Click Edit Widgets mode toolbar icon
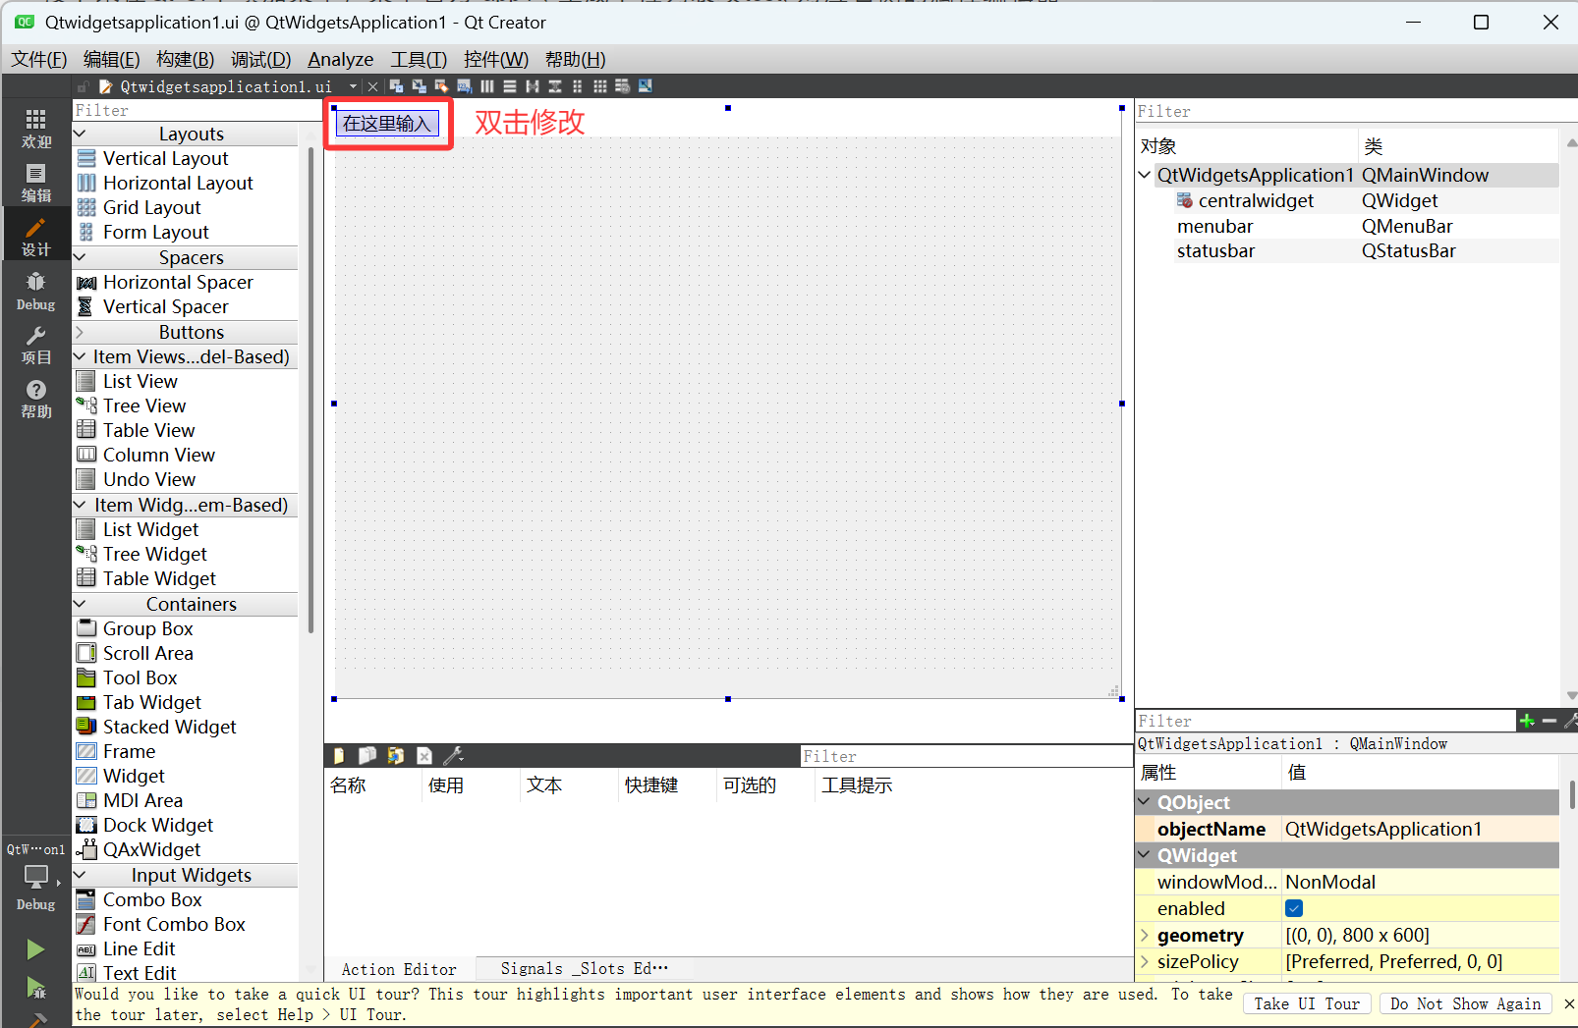 397,86
